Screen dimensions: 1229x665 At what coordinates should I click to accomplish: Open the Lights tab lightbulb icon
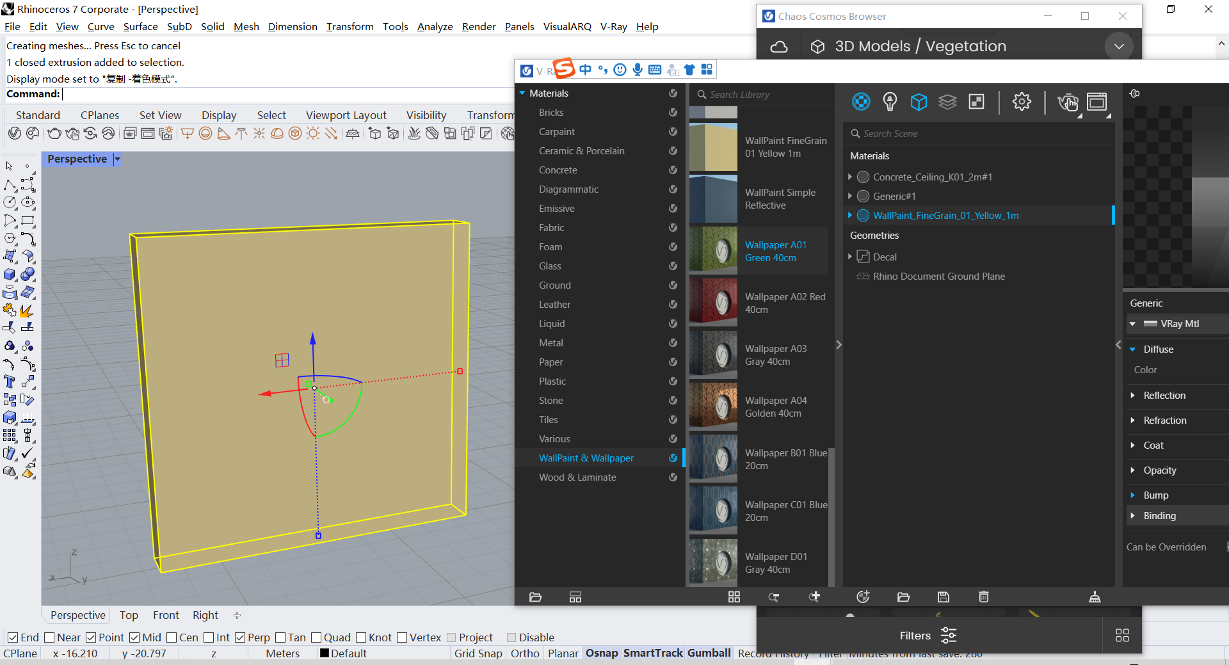[x=890, y=101]
